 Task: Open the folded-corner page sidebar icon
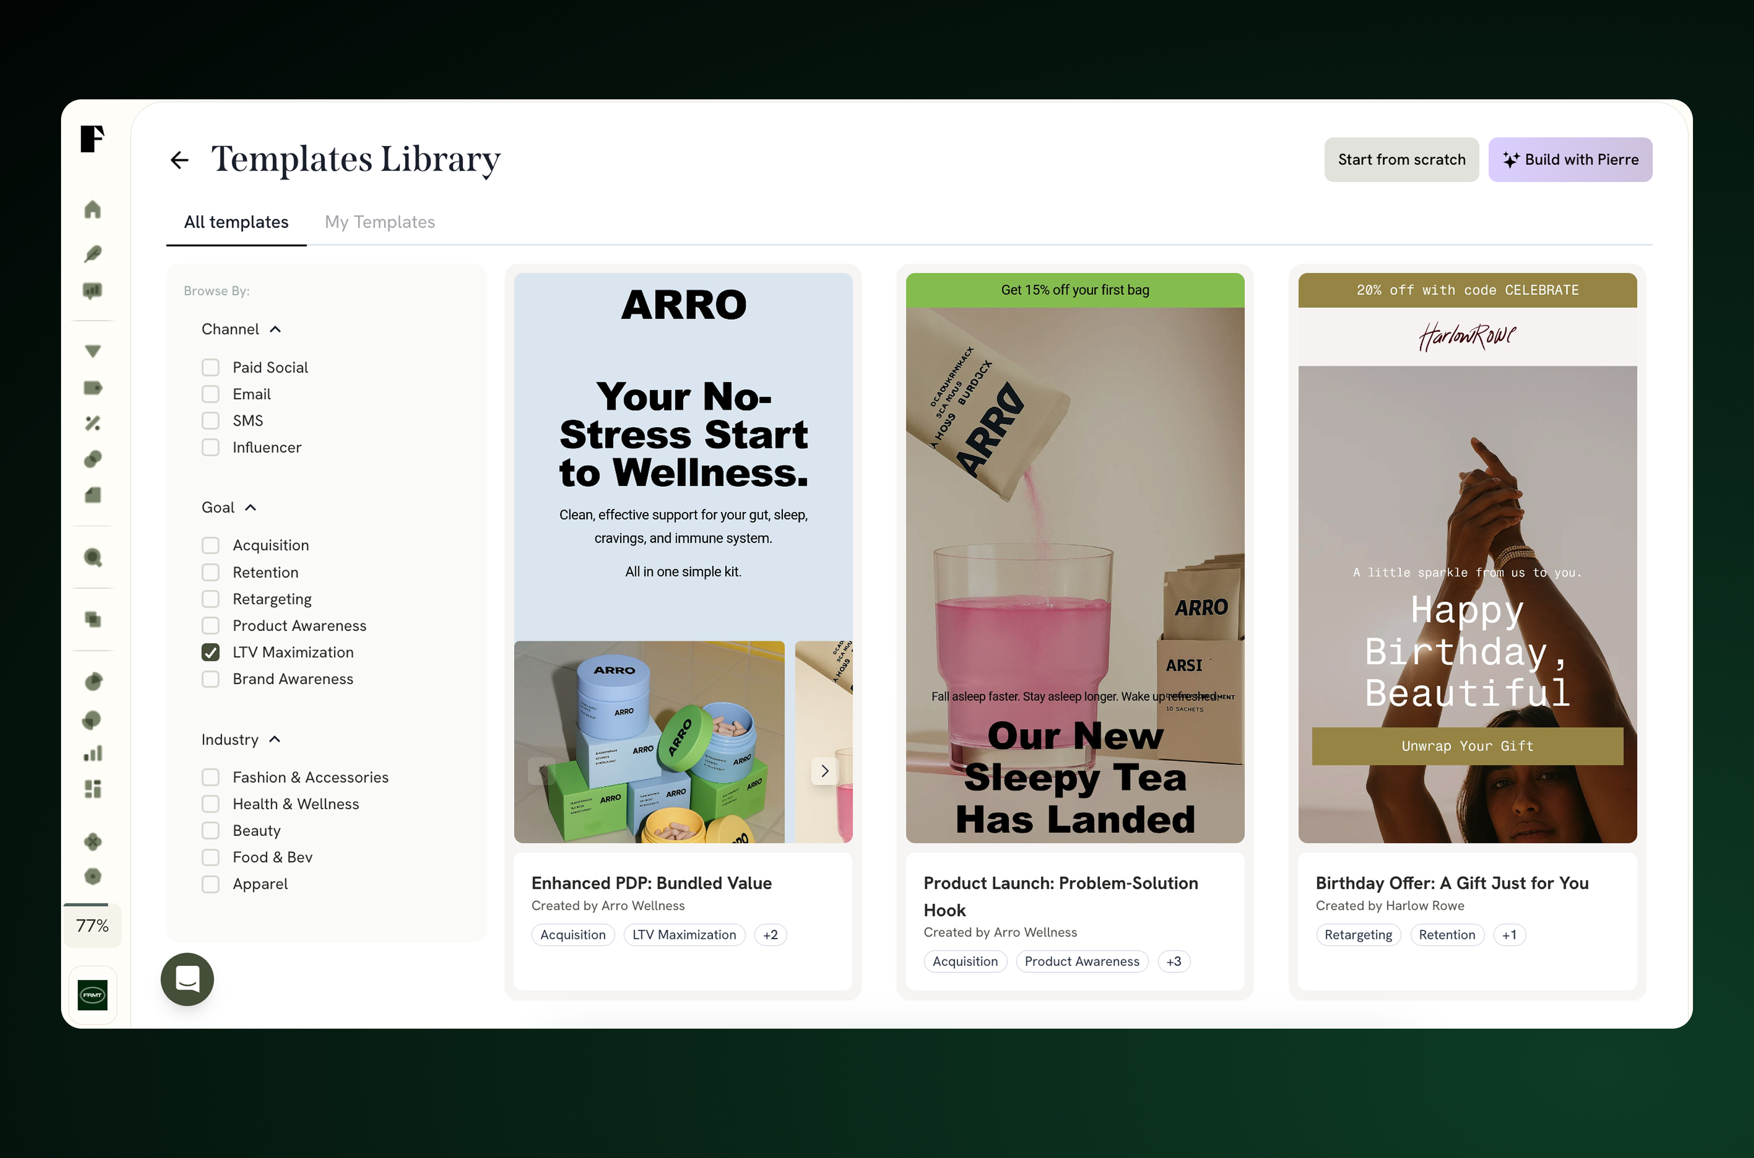coord(92,495)
